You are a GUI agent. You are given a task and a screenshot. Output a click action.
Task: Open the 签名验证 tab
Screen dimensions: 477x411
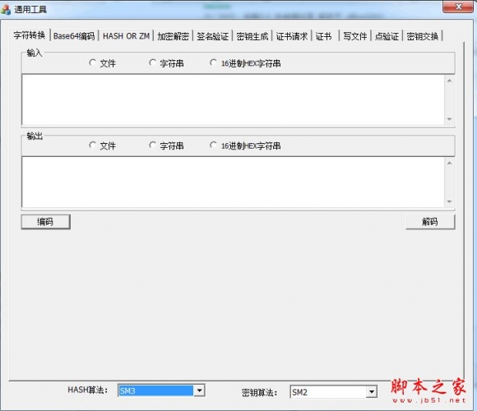212,36
